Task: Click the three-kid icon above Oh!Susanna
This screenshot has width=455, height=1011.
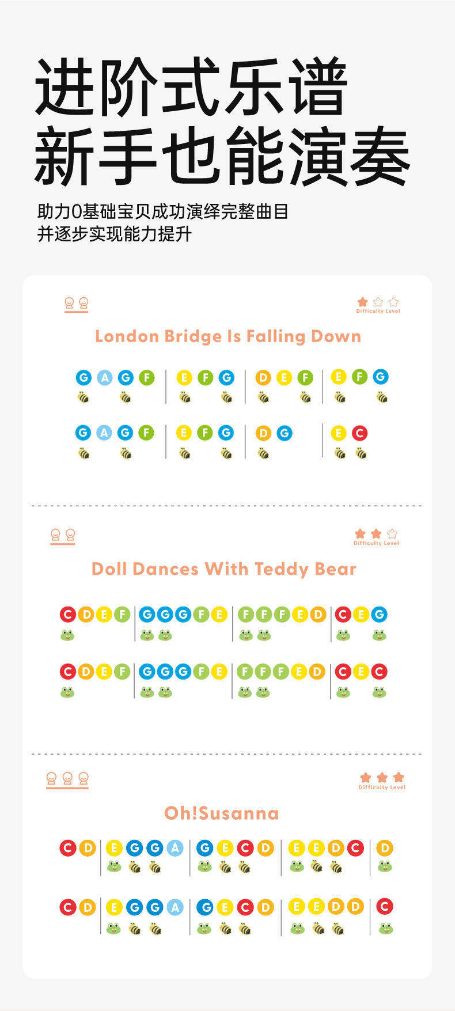Action: pyautogui.click(x=67, y=779)
